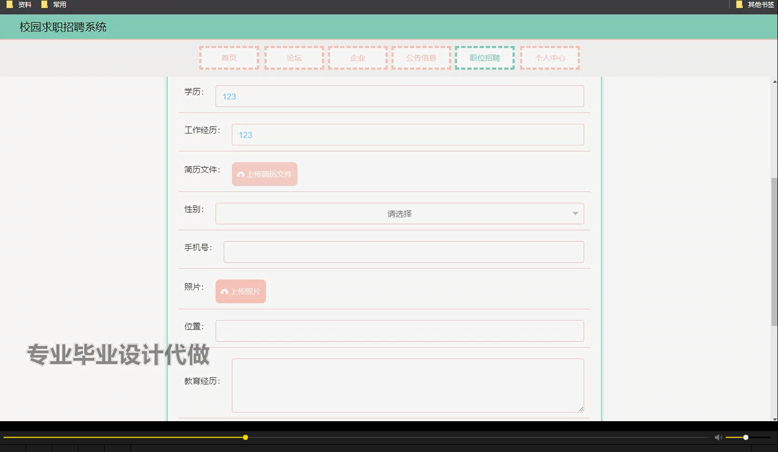Click the 上传简历文件 upload button
The height and width of the screenshot is (452, 778).
tap(264, 174)
